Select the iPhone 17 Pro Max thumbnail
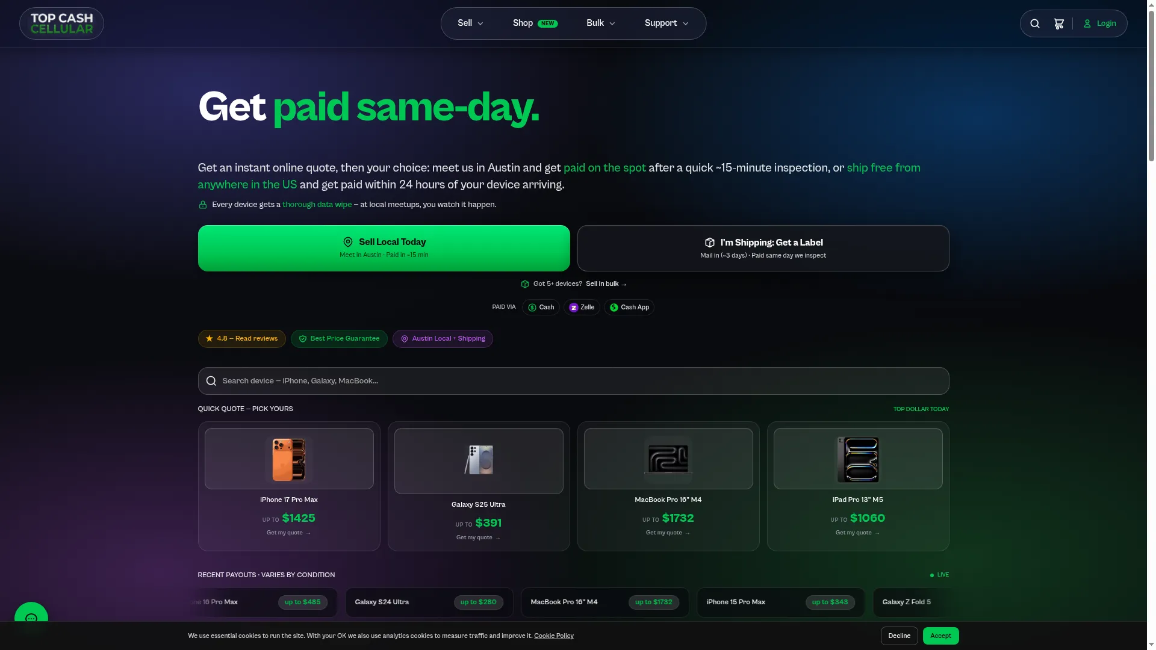1156x650 pixels. [x=289, y=459]
